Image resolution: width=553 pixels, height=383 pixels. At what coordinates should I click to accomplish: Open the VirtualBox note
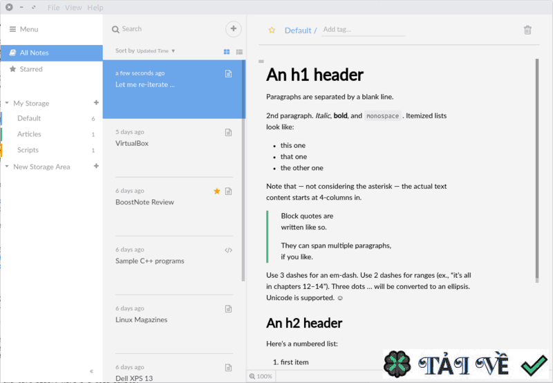tap(172, 148)
